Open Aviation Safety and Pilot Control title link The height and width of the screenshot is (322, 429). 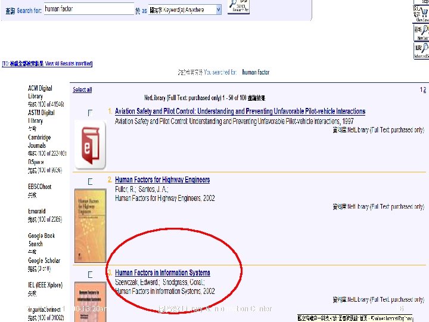click(x=240, y=111)
